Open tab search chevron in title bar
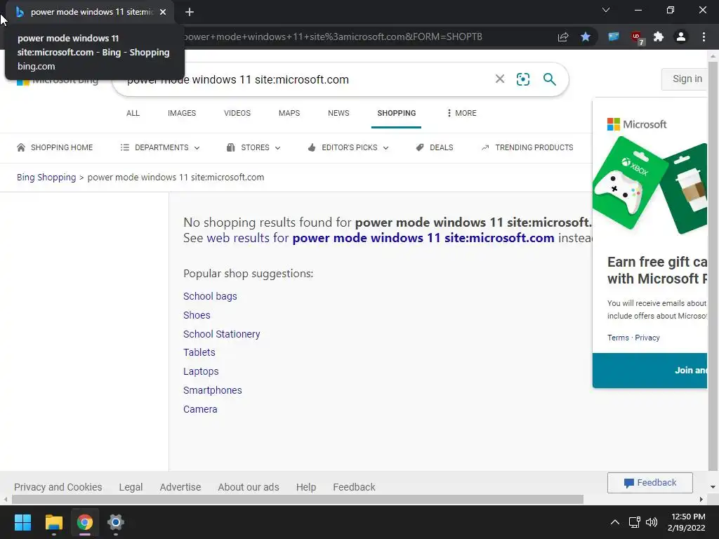719x539 pixels. click(606, 10)
